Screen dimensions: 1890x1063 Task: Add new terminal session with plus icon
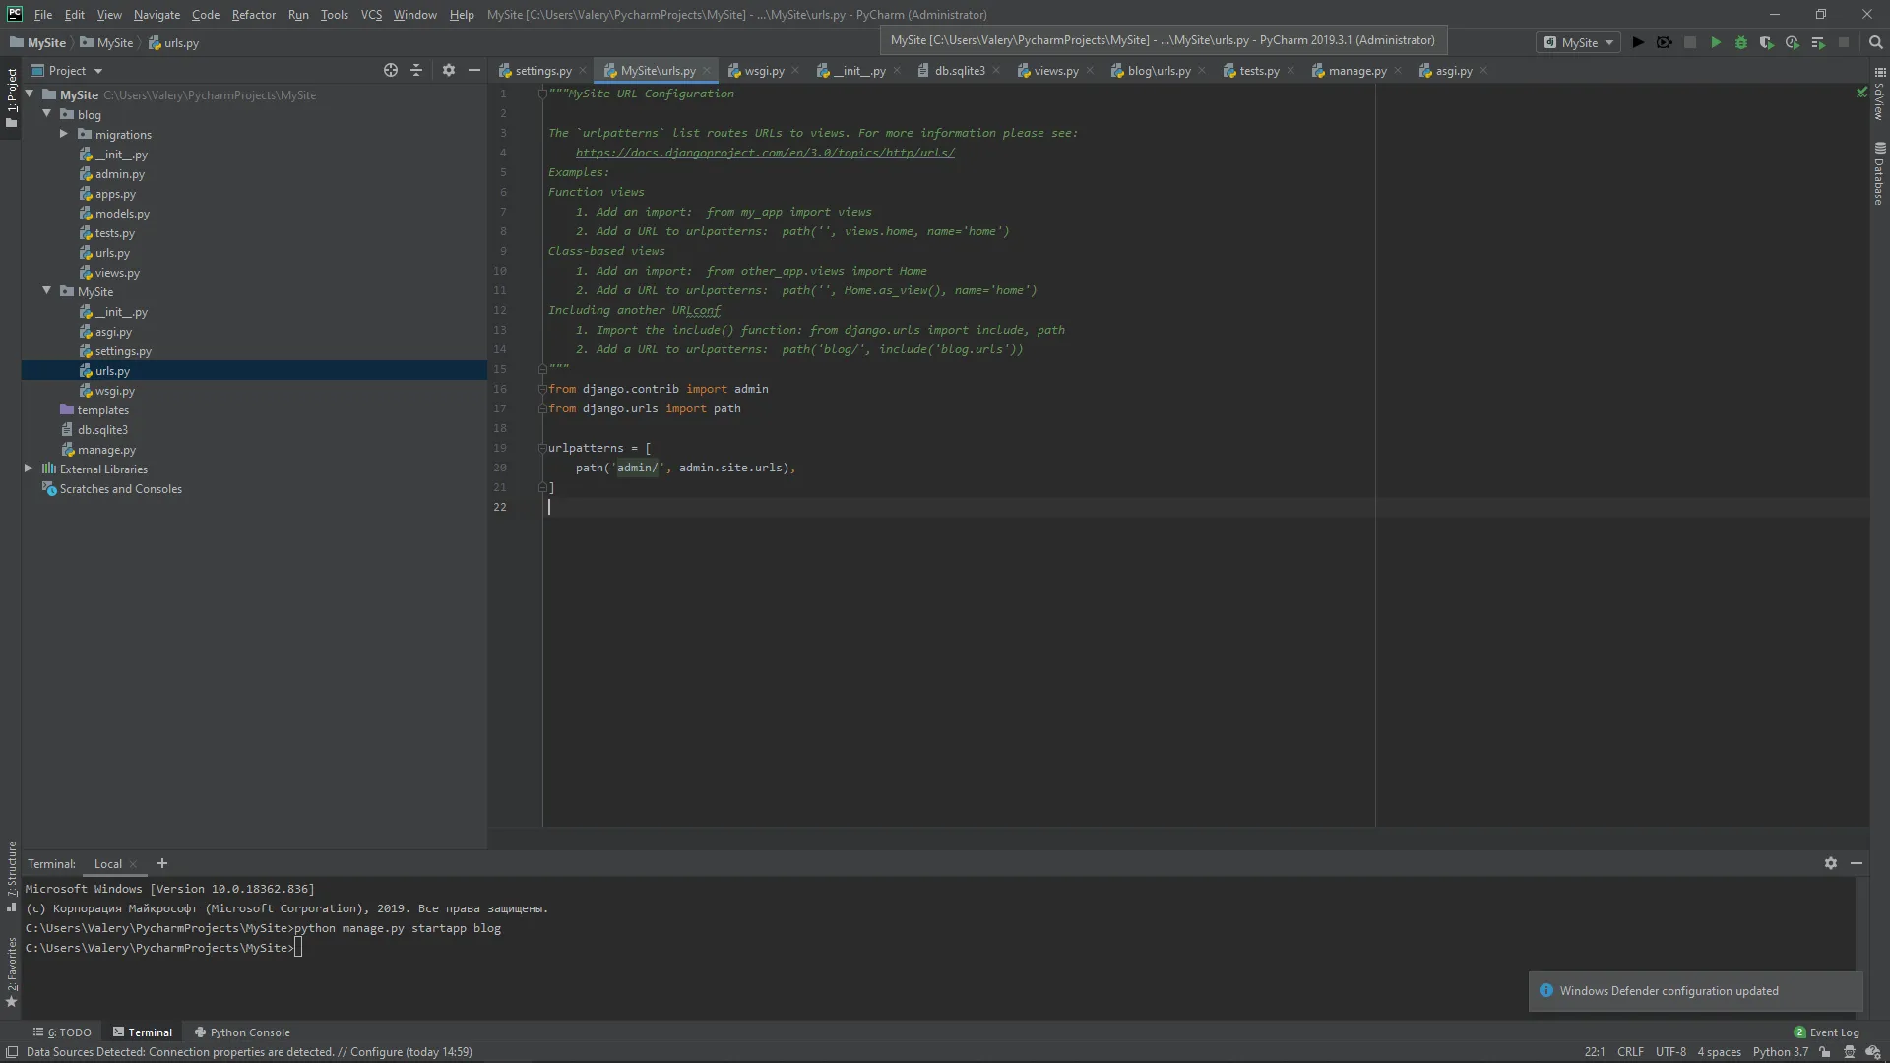click(x=162, y=863)
